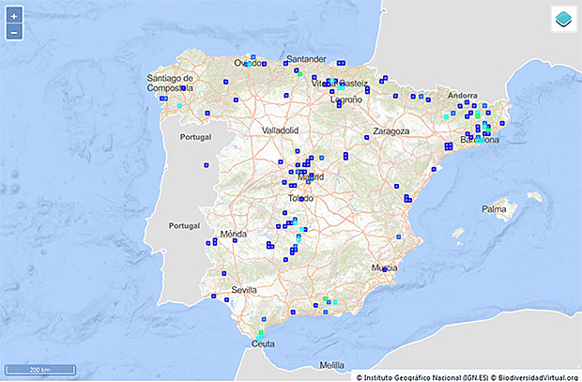Click the isolated blue marker on Portugal's eastern border

pos(206,165)
